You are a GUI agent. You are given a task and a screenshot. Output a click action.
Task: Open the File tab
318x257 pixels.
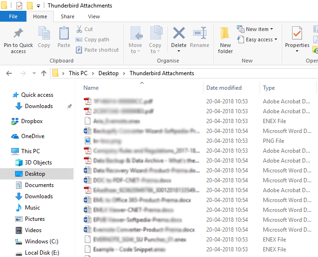[13, 16]
